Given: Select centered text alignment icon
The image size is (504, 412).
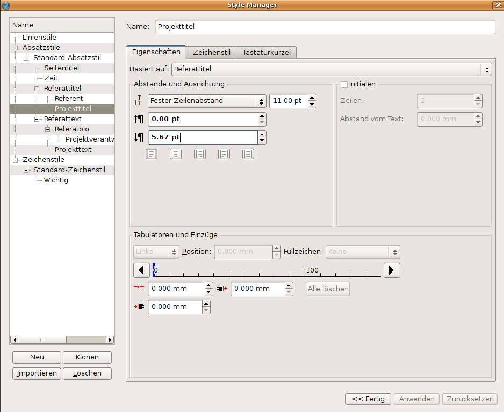Looking at the screenshot, I should (176, 154).
